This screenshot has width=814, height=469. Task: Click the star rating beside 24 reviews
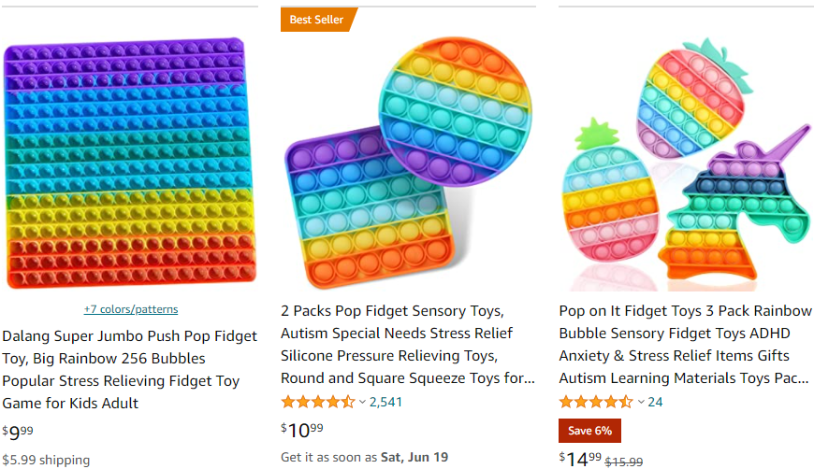click(595, 402)
